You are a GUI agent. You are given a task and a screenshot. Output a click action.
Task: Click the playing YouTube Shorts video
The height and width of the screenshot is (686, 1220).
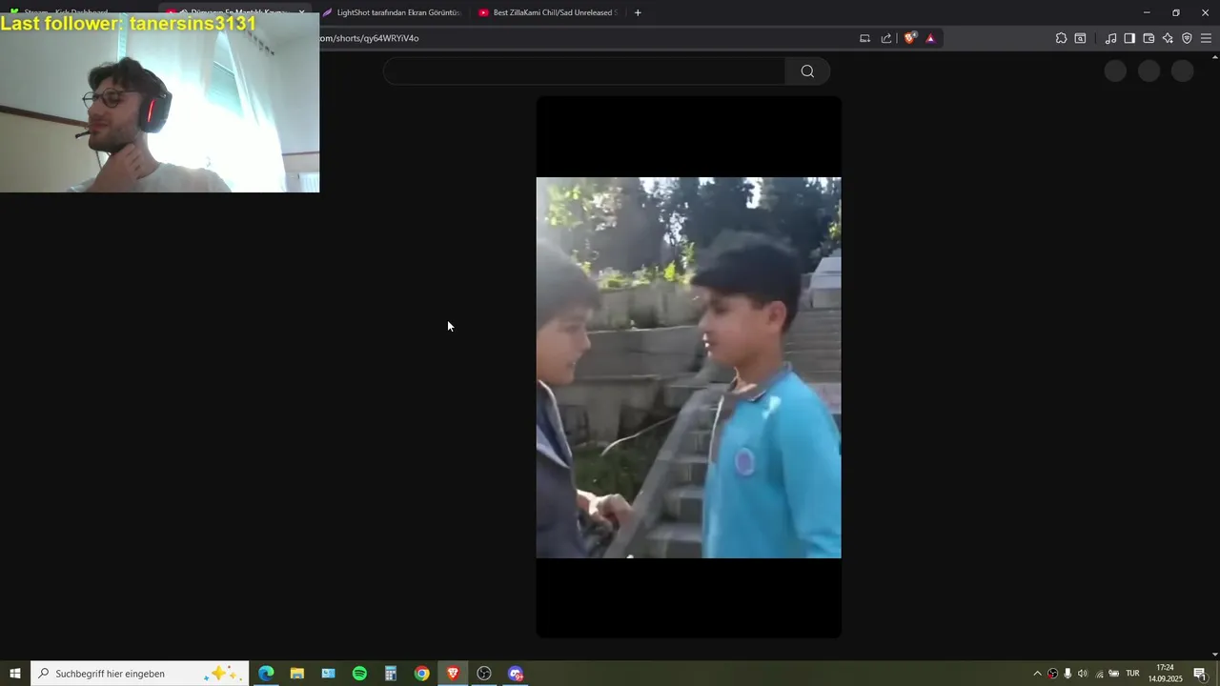pyautogui.click(x=688, y=367)
